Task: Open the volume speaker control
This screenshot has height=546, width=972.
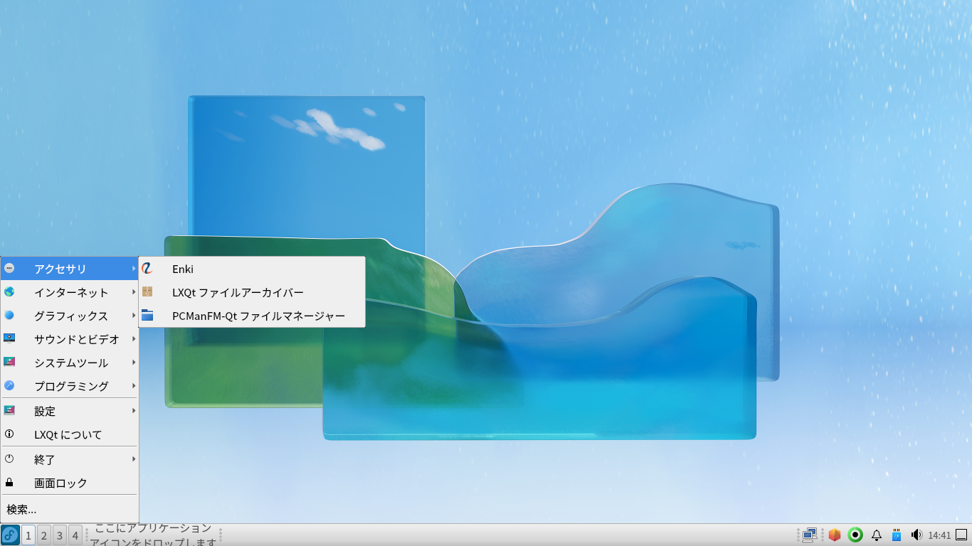Action: click(916, 535)
